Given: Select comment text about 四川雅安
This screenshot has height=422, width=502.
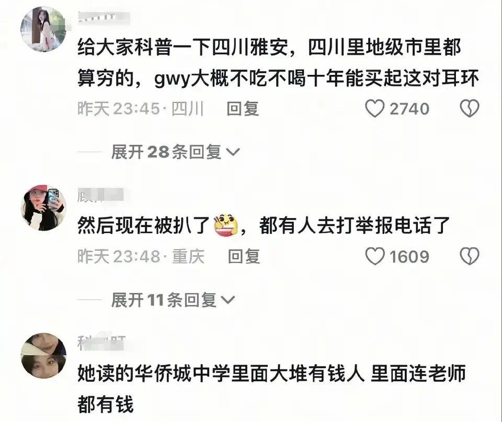Looking at the screenshot, I should (x=278, y=62).
